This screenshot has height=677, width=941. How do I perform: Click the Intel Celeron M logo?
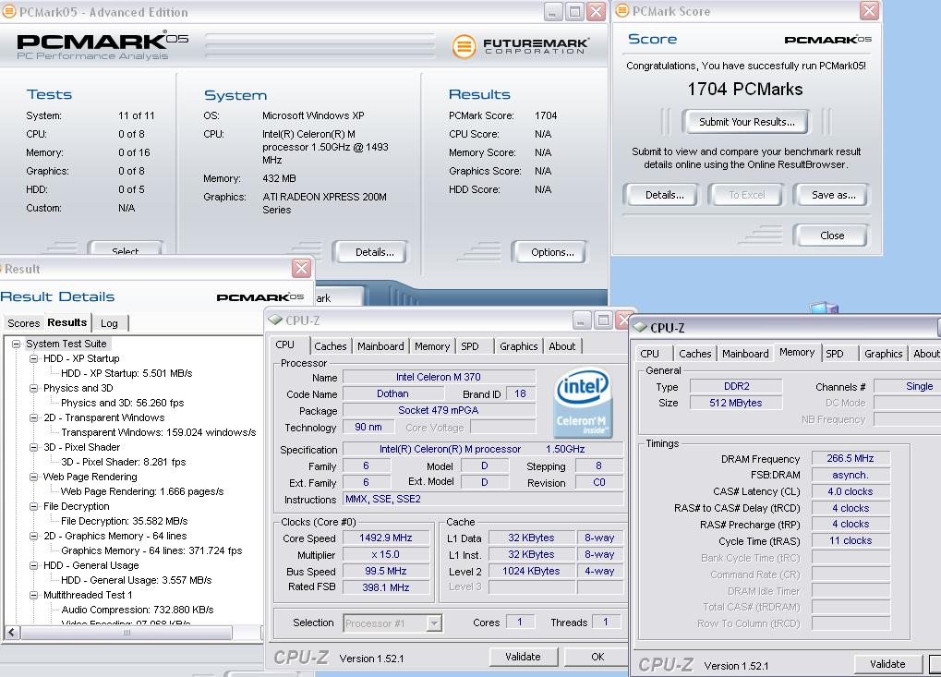point(583,402)
